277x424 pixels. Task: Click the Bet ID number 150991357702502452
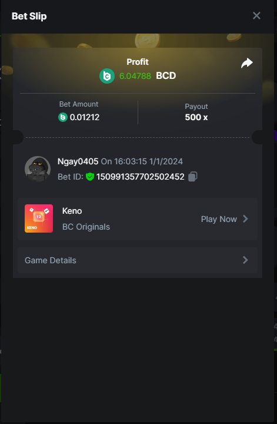(141, 177)
